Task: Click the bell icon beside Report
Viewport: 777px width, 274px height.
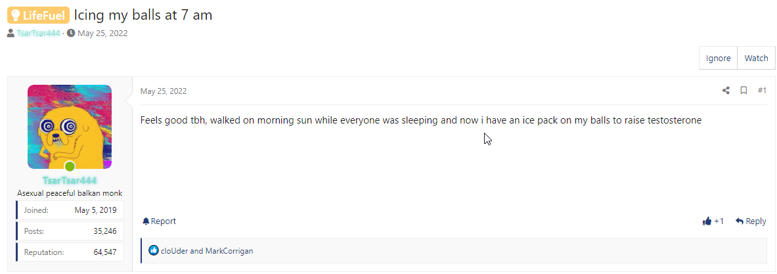Action: pos(146,221)
